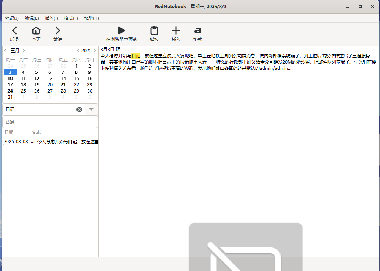The image size is (380, 271).
Task: Go to previous month arrow beside 三月
Action: pyautogui.click(x=5, y=50)
